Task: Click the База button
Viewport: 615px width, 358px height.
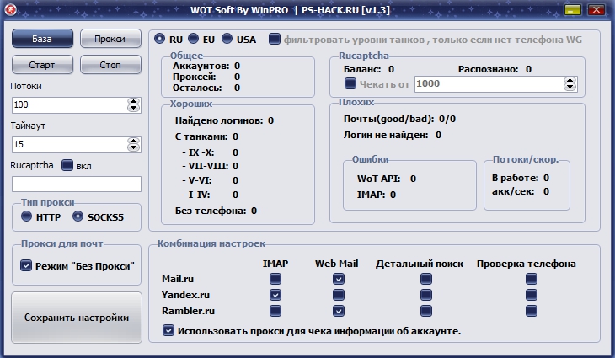Action: tap(42, 39)
